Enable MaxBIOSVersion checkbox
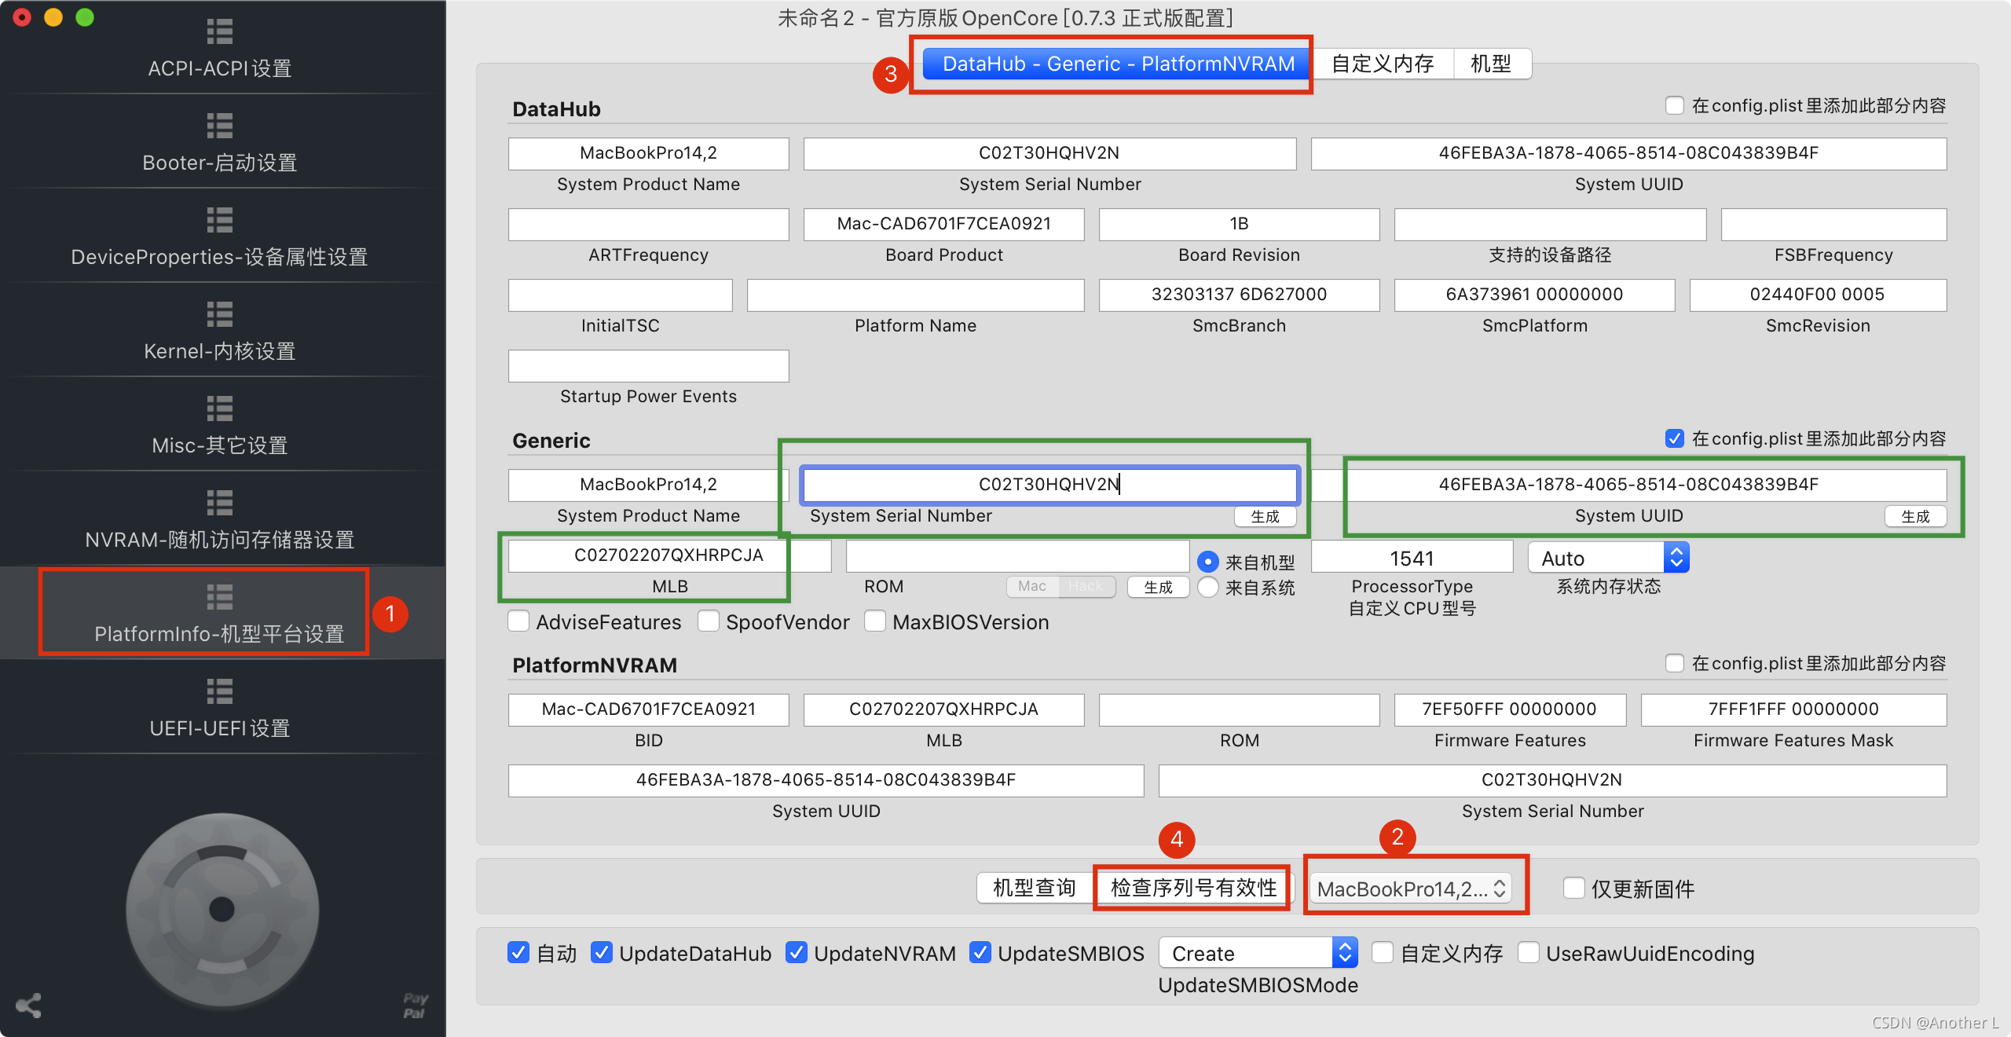Viewport: 2011px width, 1037px height. pyautogui.click(x=875, y=621)
